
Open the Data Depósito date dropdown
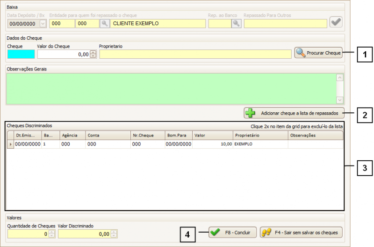[43, 23]
